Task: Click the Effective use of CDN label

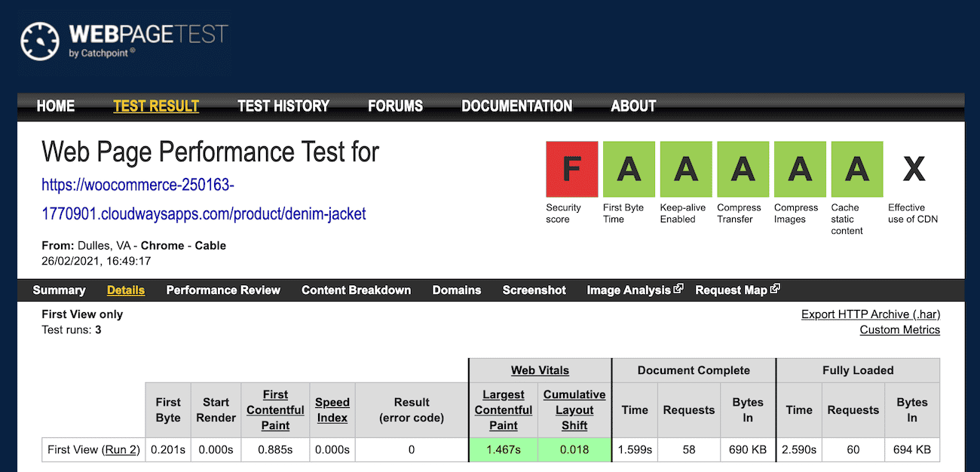Action: pos(913,213)
